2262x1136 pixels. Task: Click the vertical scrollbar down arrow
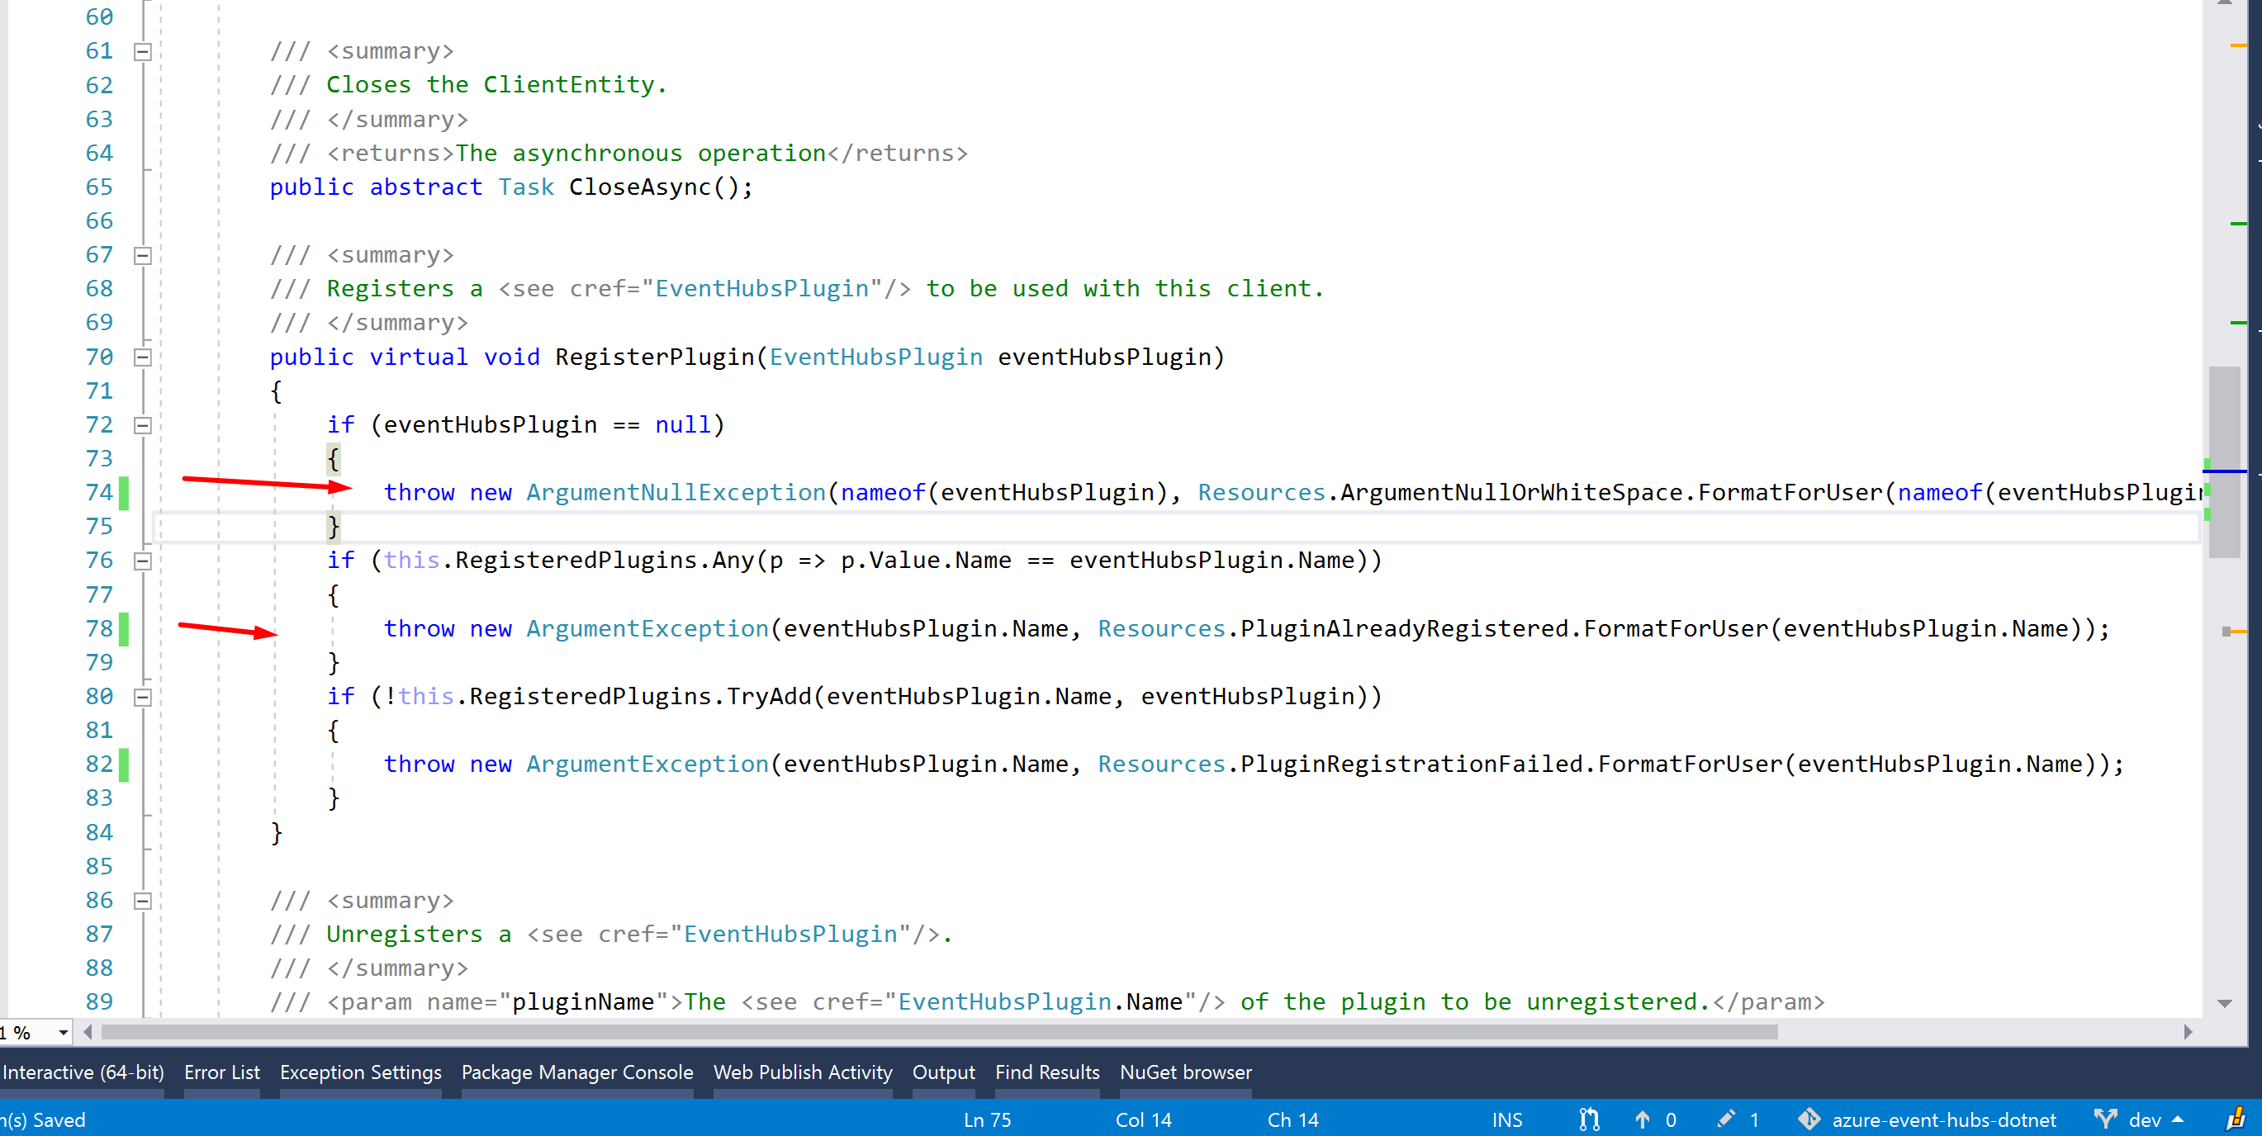tap(2224, 1003)
